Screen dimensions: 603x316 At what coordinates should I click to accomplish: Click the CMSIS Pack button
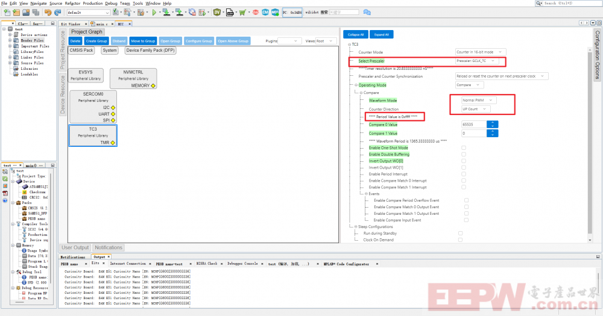click(x=81, y=51)
